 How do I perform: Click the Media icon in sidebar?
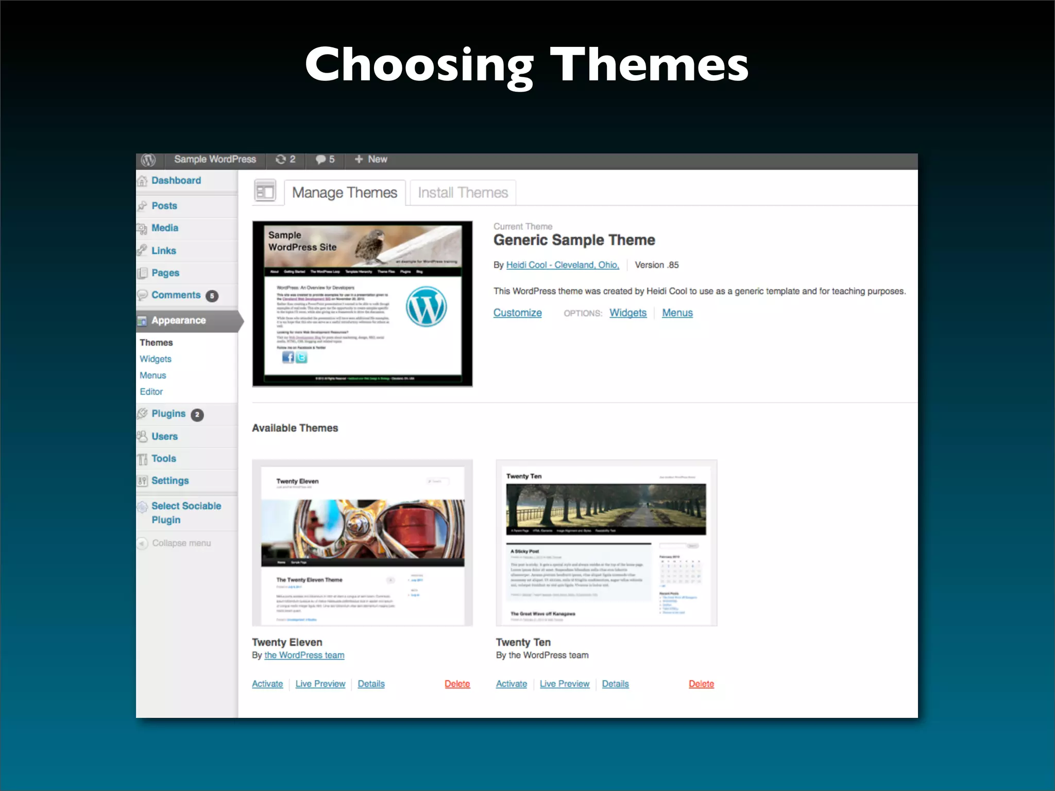pyautogui.click(x=142, y=228)
